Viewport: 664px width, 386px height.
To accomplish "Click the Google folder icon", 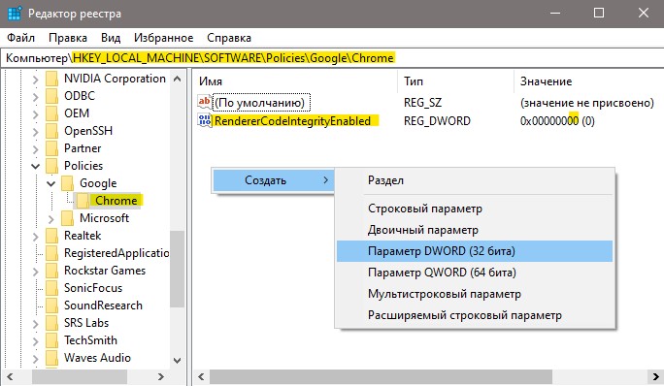I will coord(68,183).
